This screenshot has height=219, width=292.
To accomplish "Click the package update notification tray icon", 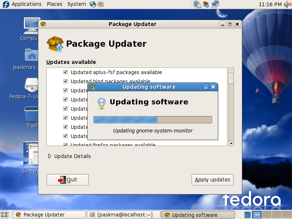I will 206,4.
